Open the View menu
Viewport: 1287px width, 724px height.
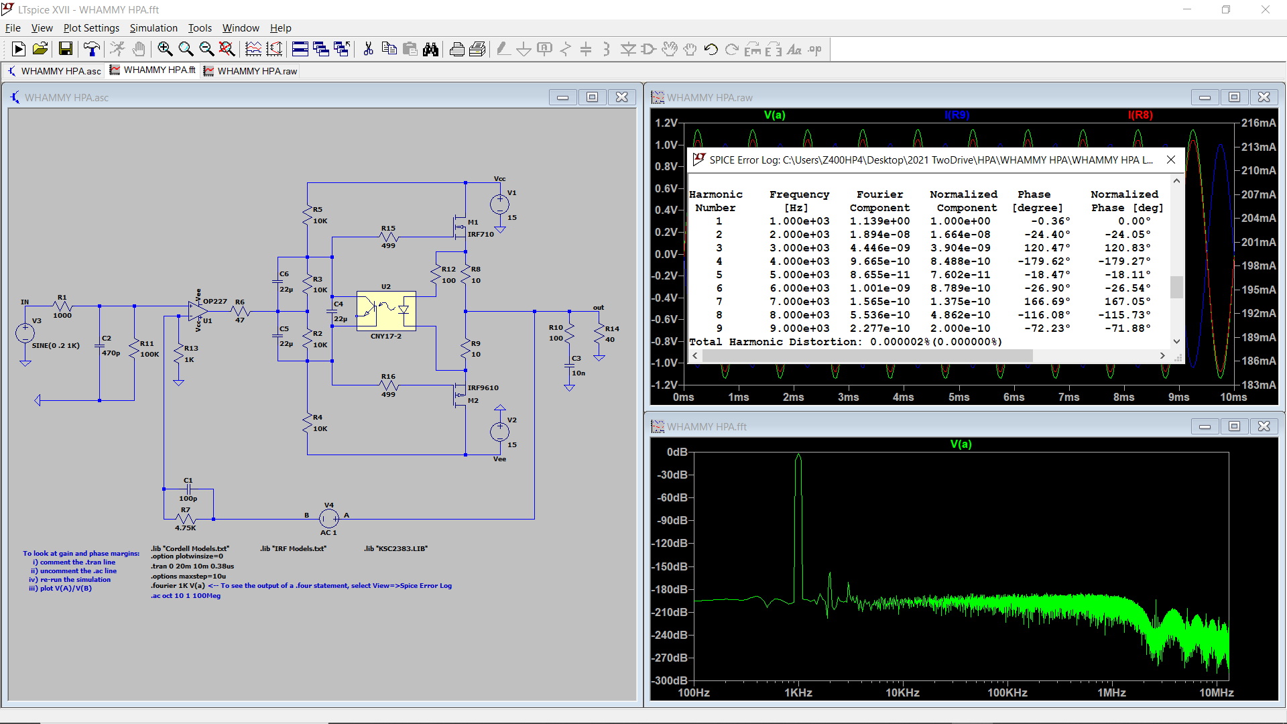point(42,28)
